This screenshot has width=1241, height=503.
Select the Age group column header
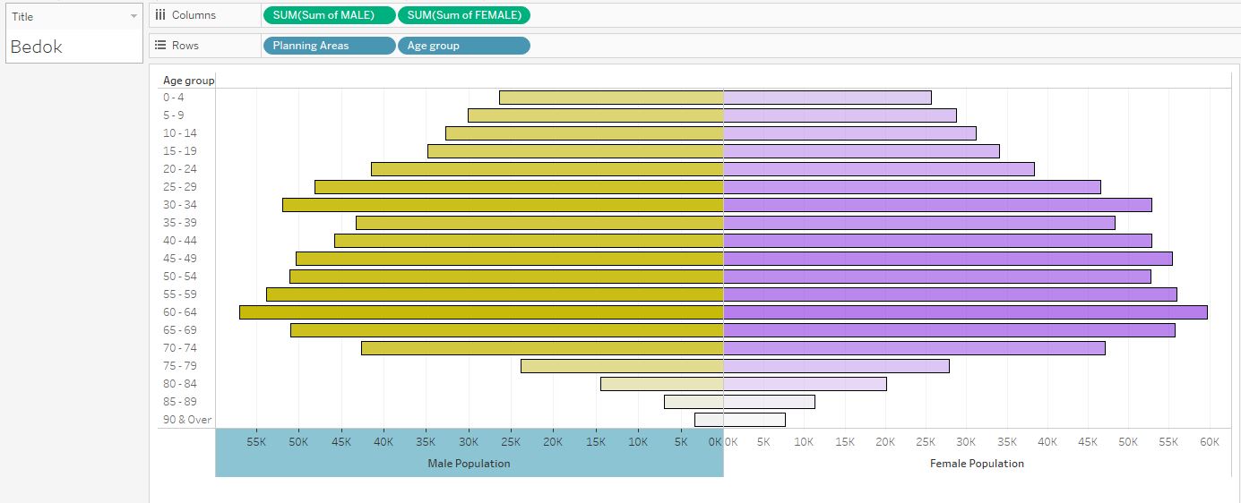188,81
